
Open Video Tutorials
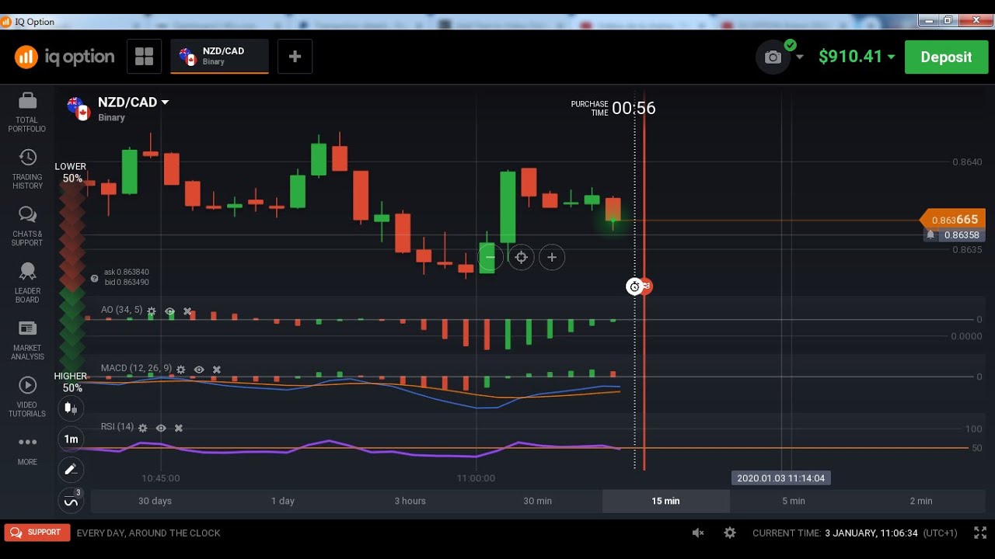click(x=27, y=397)
